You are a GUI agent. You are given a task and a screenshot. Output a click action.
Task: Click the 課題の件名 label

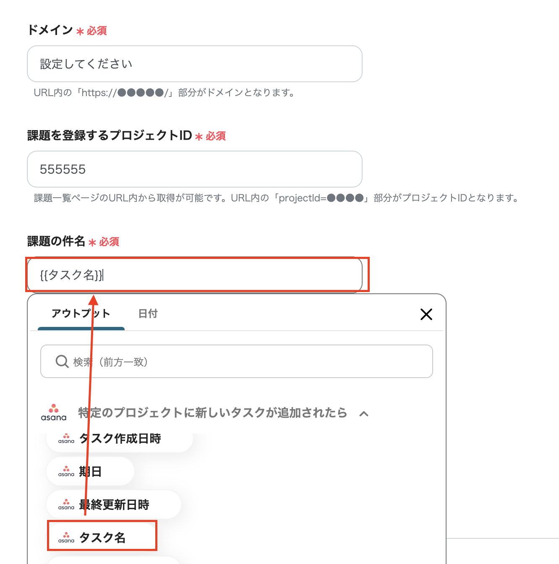coord(56,241)
